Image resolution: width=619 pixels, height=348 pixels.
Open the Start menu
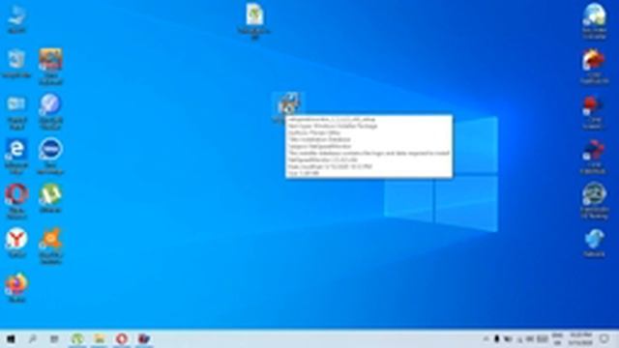(x=11, y=339)
